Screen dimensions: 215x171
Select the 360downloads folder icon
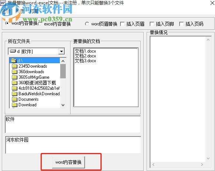click(x=14, y=72)
